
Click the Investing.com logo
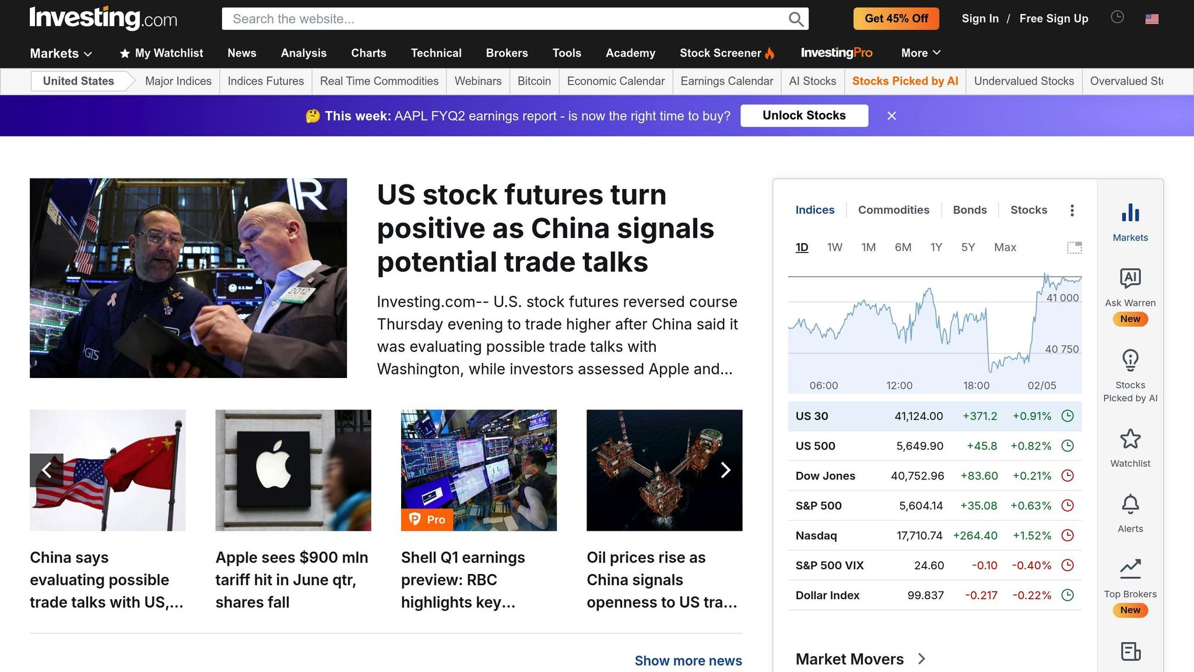tap(103, 18)
